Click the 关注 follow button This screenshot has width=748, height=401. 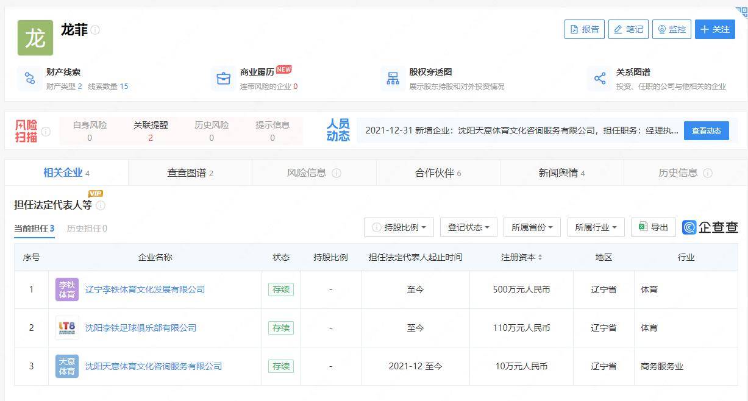(714, 29)
